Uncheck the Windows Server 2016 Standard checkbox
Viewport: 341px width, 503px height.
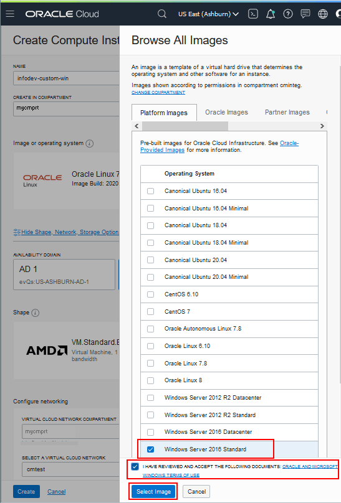(150, 449)
